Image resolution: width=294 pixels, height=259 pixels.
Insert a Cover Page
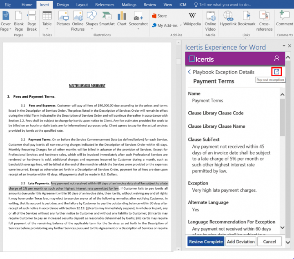click(x=6, y=21)
